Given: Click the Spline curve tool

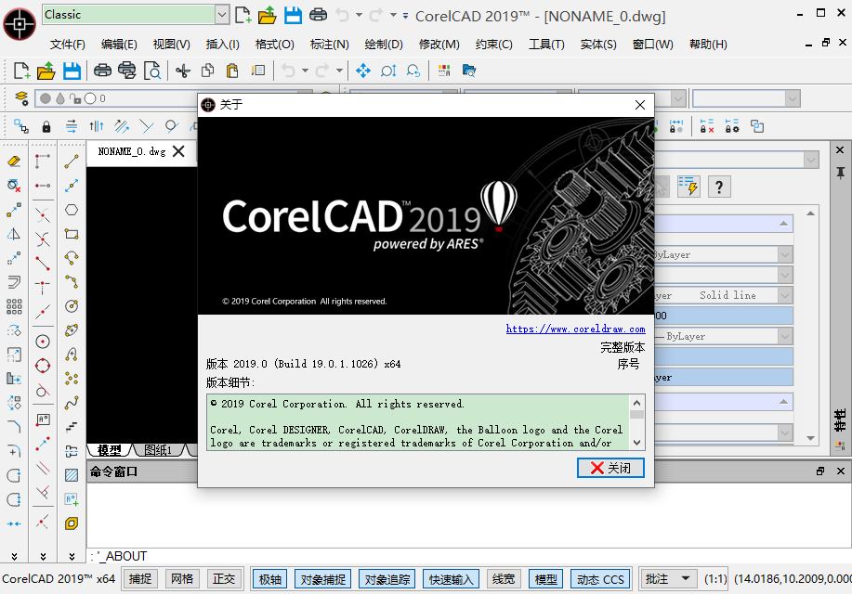Looking at the screenshot, I should click(x=72, y=403).
